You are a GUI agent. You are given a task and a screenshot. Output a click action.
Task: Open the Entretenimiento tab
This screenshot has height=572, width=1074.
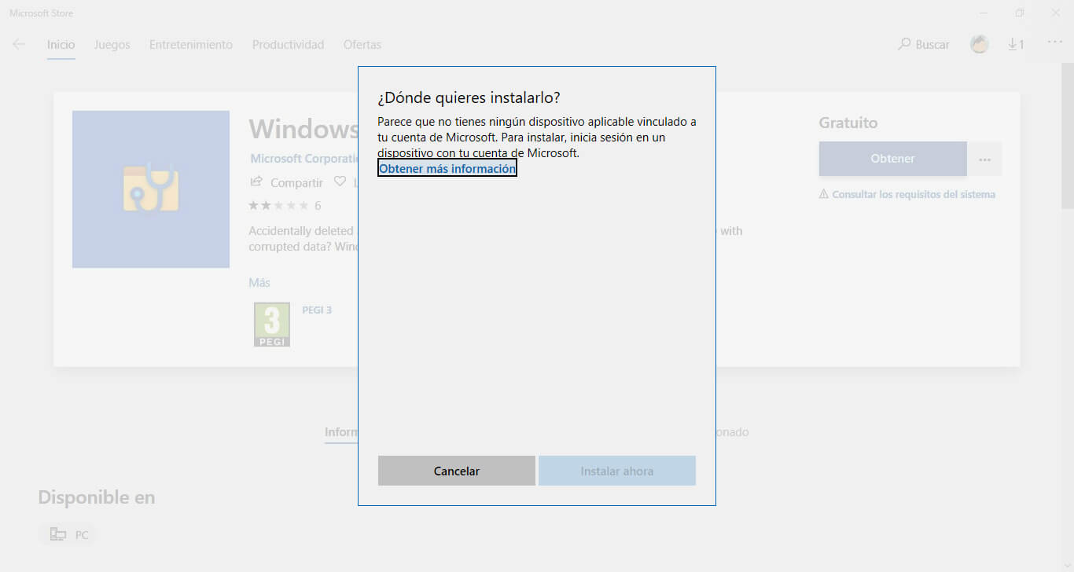191,45
